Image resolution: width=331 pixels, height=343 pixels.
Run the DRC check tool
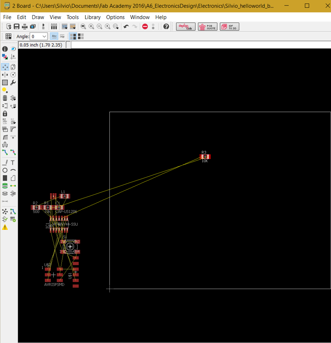tap(13, 219)
